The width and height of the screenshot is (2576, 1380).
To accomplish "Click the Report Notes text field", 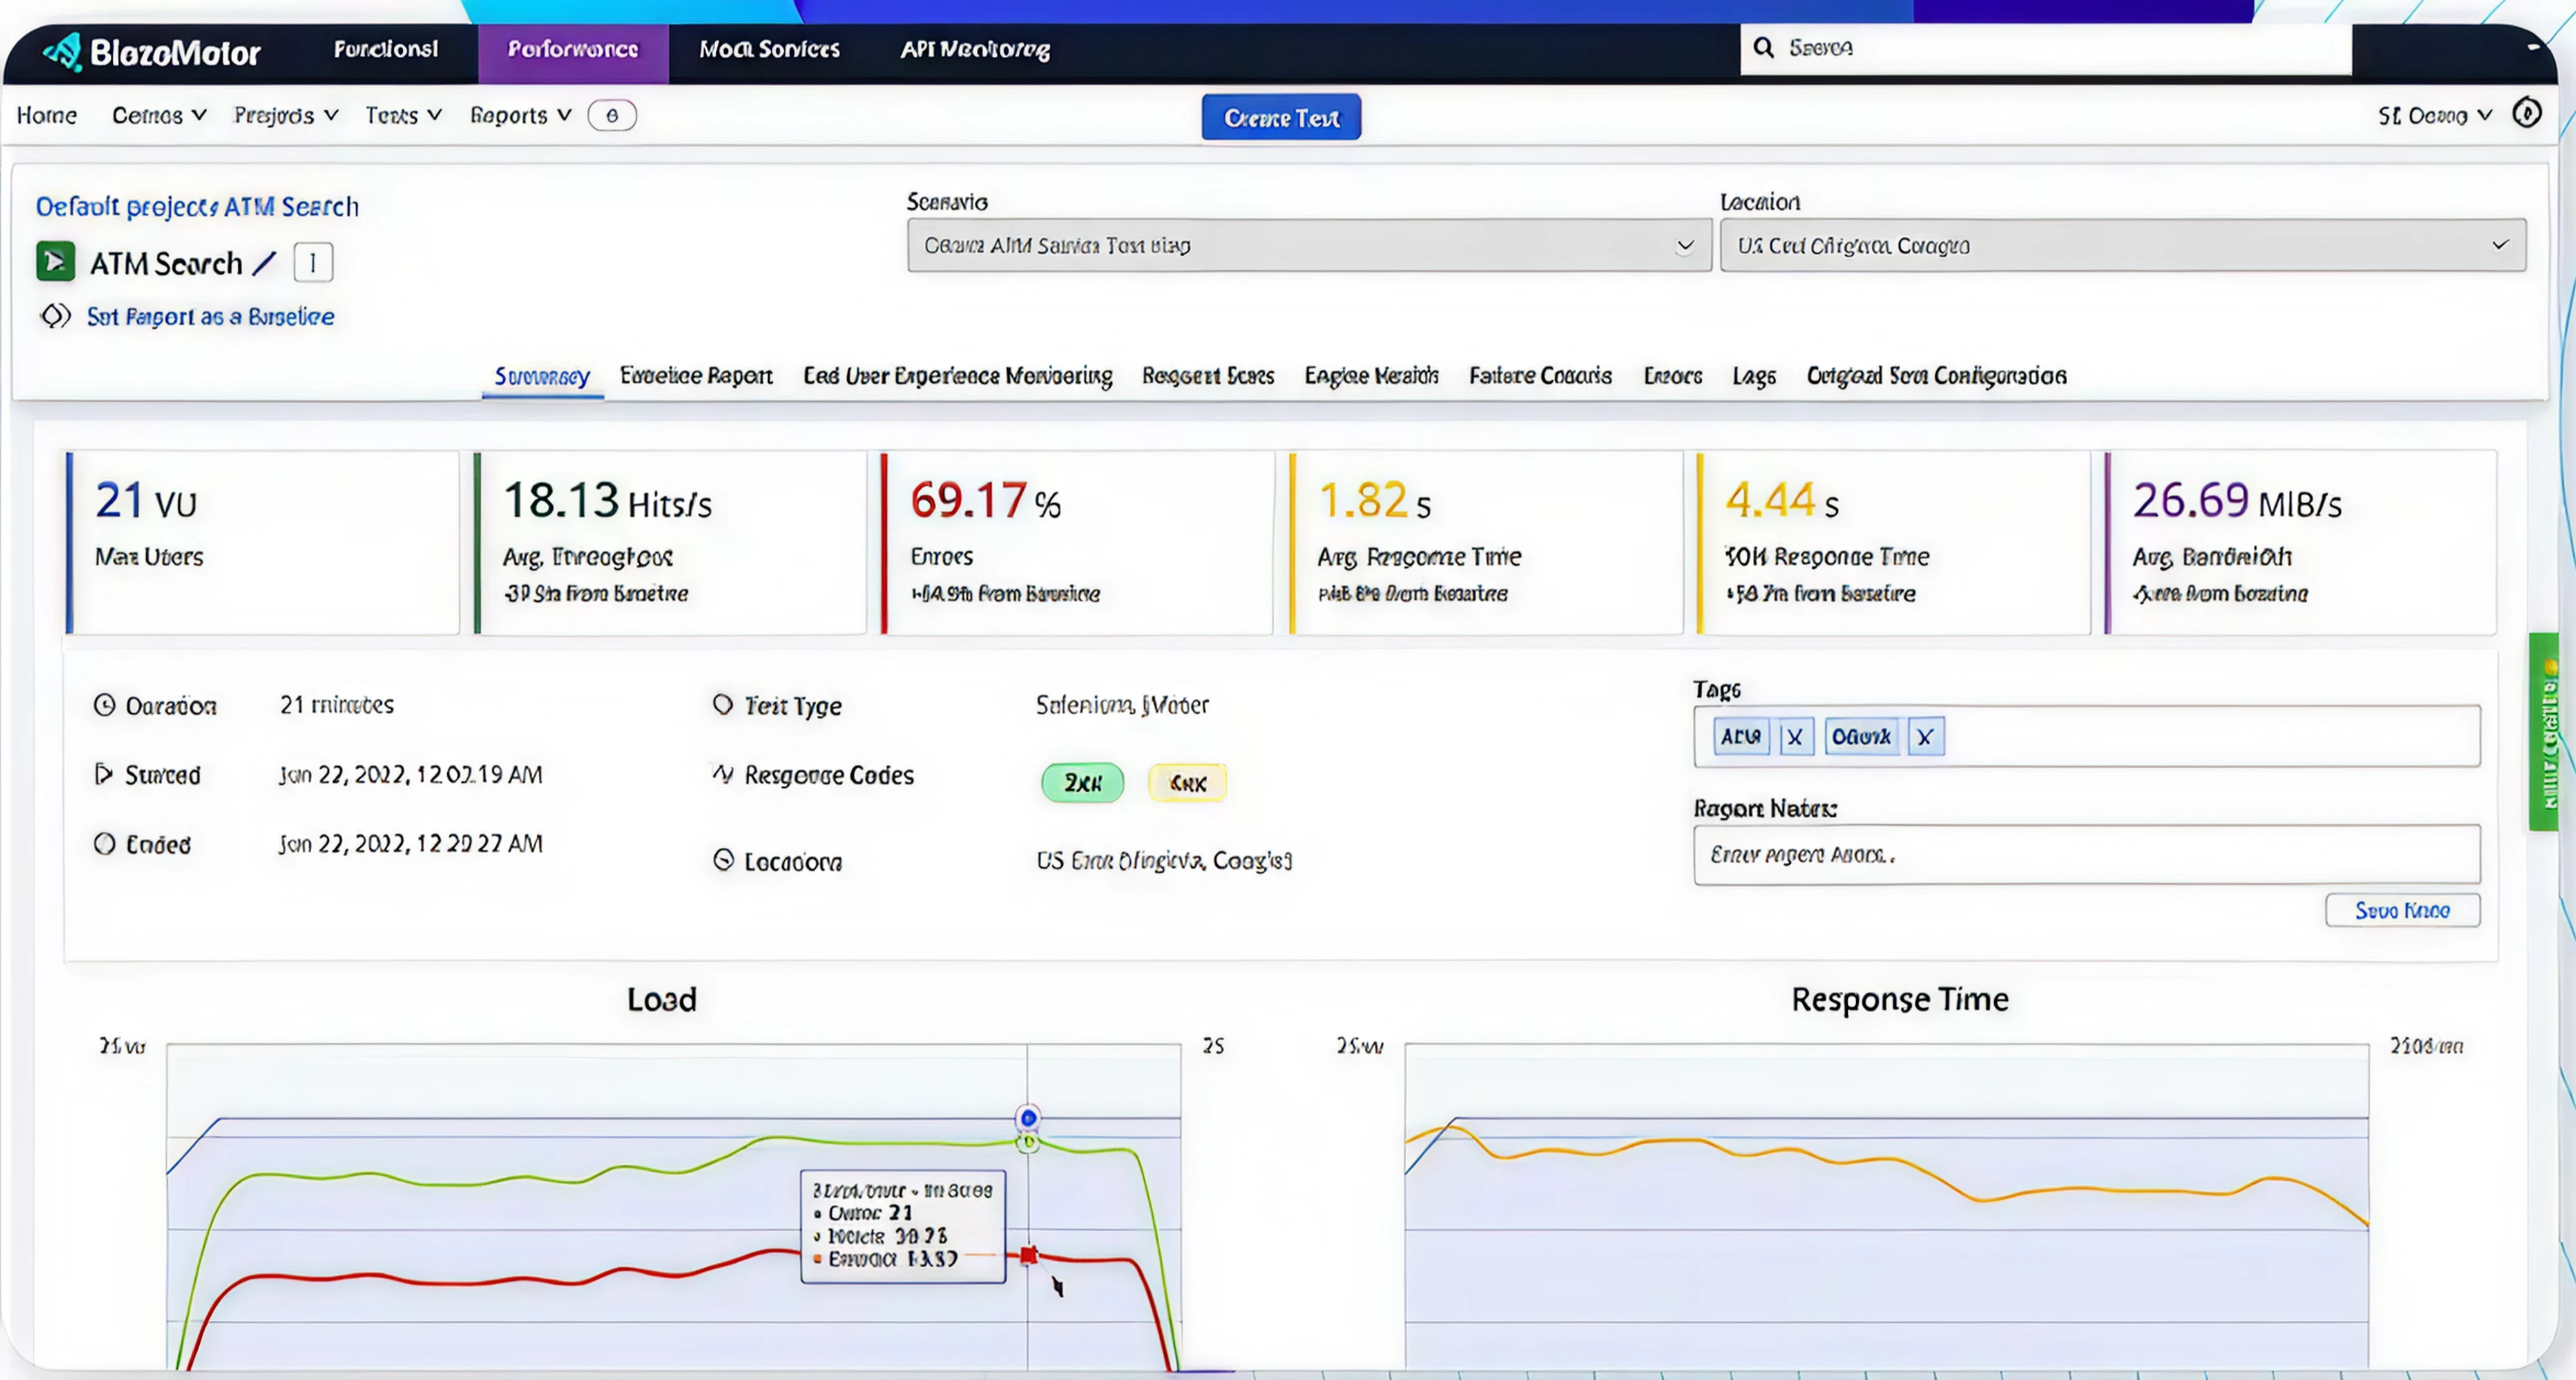I will coord(2086,855).
